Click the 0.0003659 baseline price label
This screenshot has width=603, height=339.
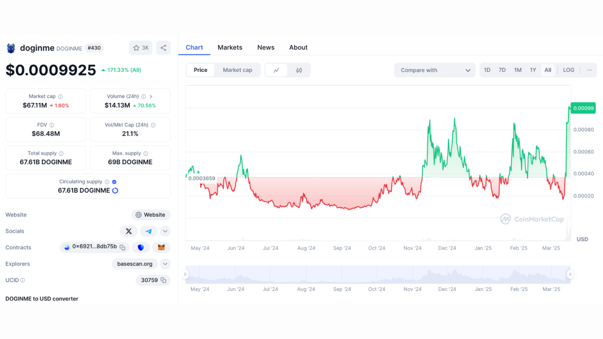tap(202, 178)
